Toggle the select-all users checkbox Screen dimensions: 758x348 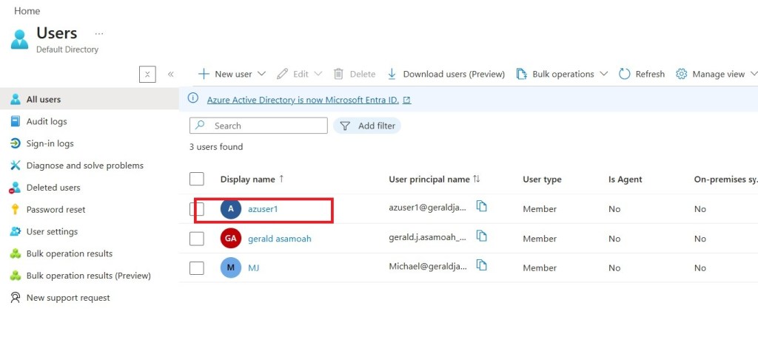(x=197, y=179)
